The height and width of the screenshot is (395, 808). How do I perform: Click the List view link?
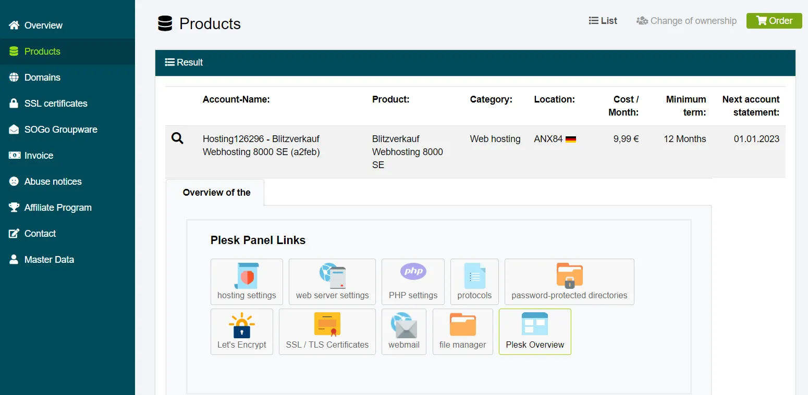pyautogui.click(x=603, y=21)
